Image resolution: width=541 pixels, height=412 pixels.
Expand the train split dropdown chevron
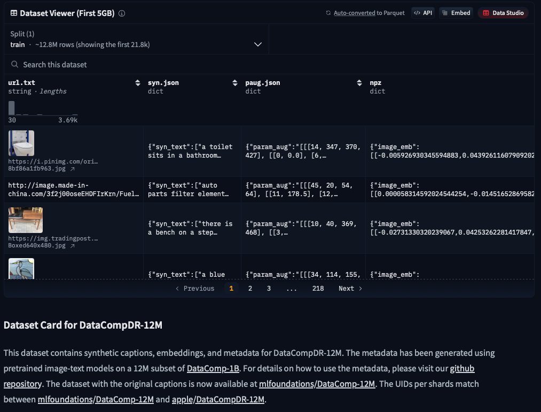coord(258,44)
